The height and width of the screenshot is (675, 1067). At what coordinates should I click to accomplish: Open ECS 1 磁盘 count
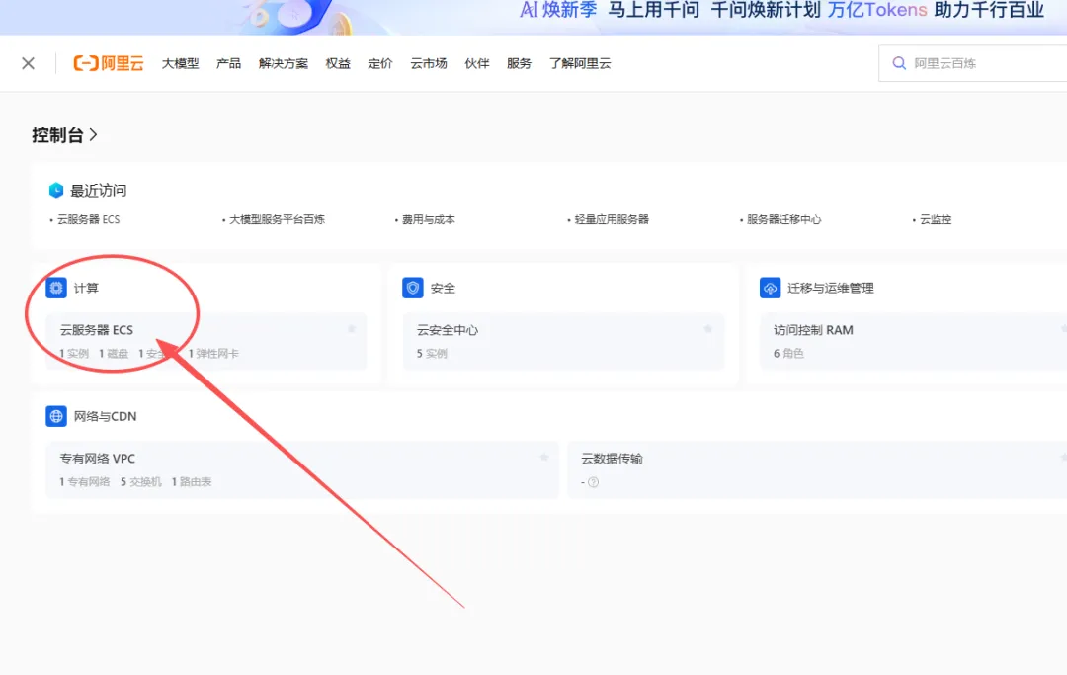(114, 353)
